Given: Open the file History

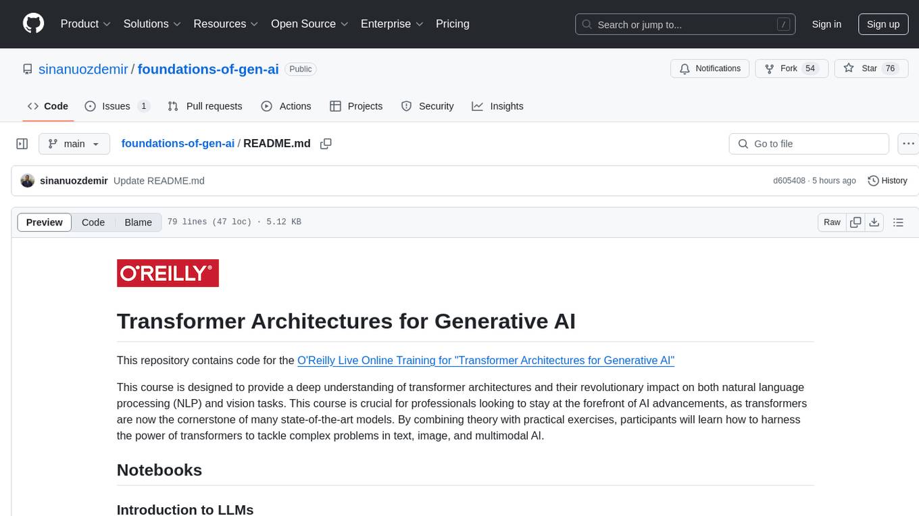Looking at the screenshot, I should pyautogui.click(x=887, y=181).
